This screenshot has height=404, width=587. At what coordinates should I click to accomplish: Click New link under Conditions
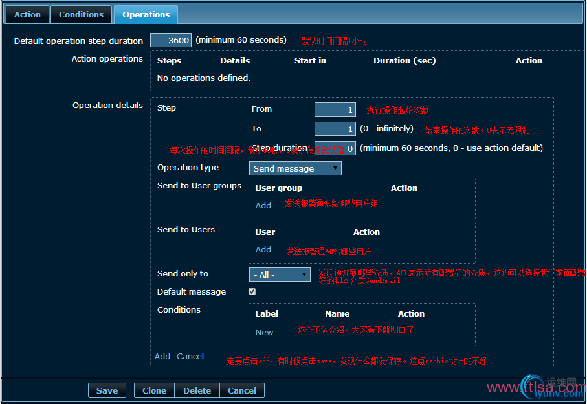pos(264,332)
